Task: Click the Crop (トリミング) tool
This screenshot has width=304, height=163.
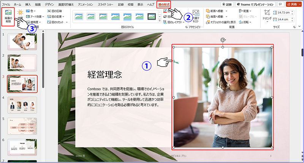Action: [x=267, y=16]
